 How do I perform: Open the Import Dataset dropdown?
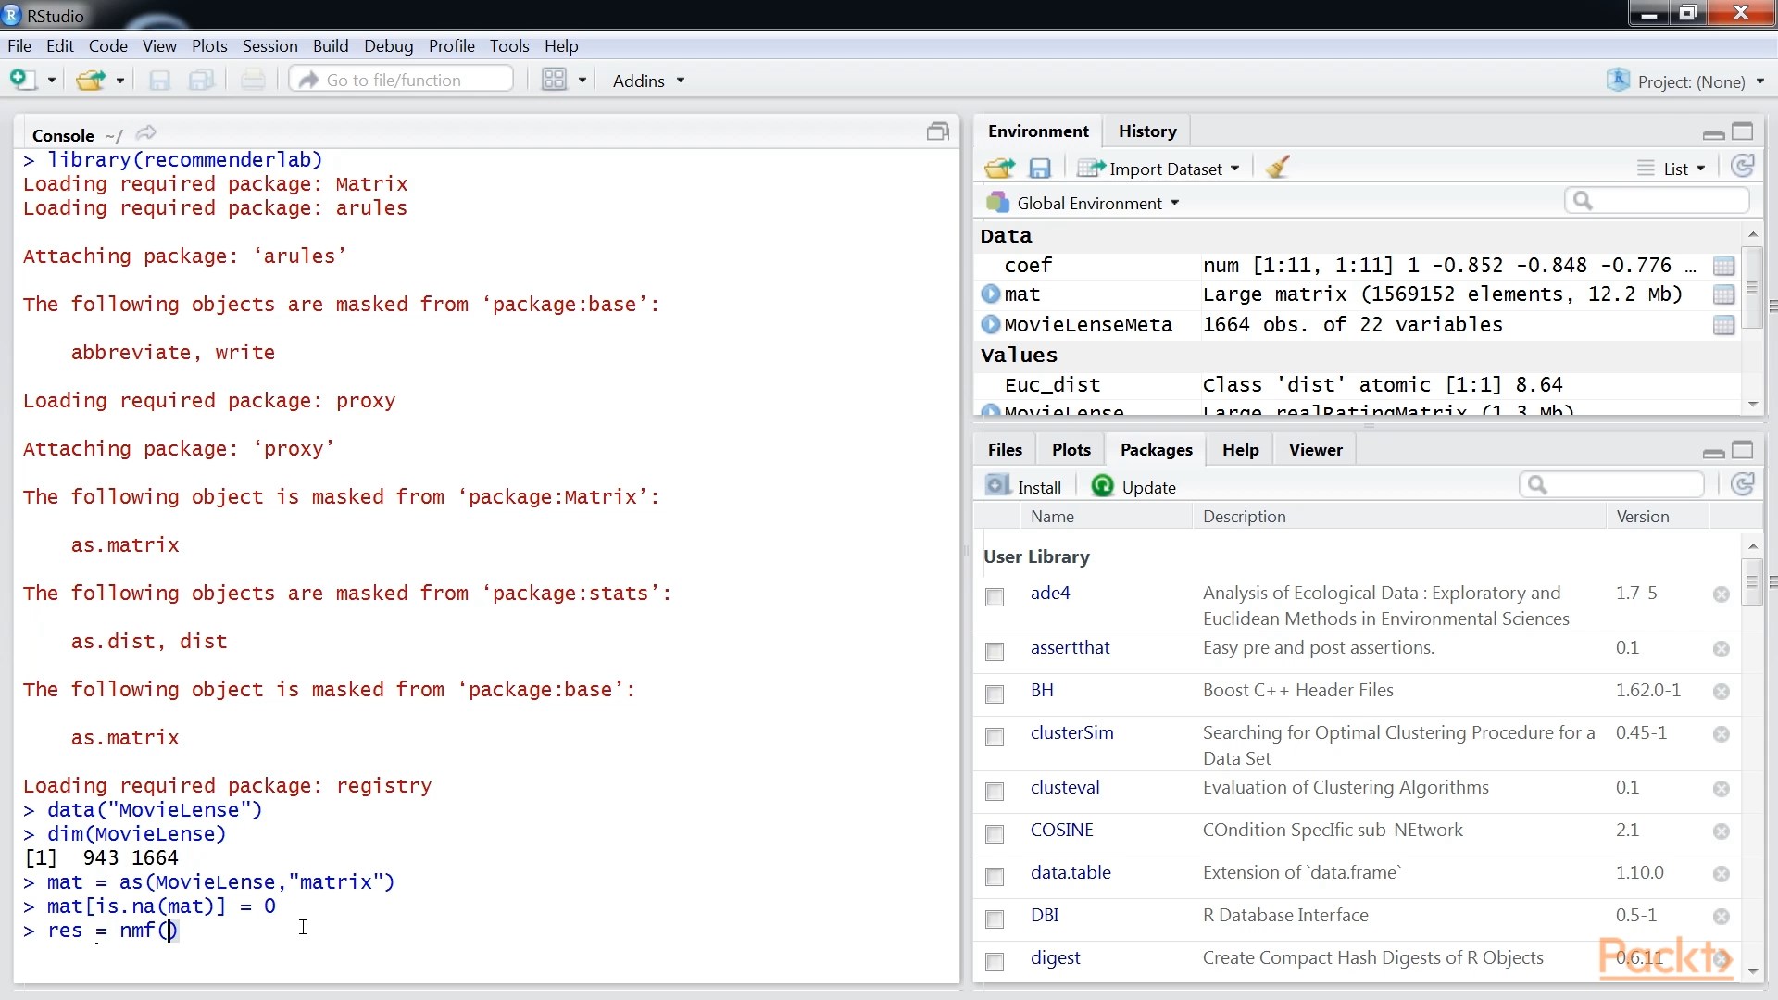point(1158,169)
